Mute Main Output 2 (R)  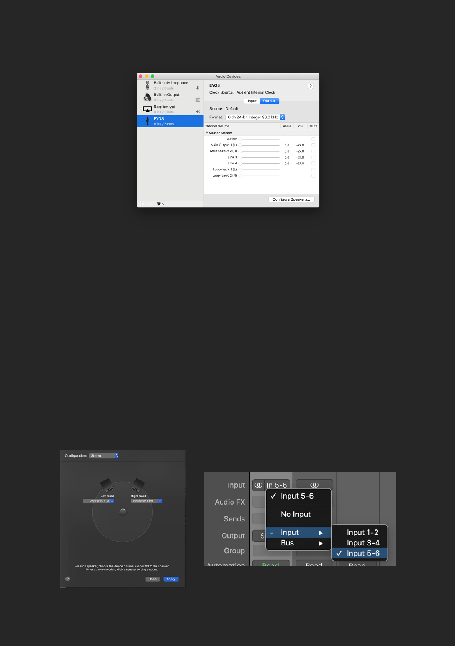[x=313, y=151]
